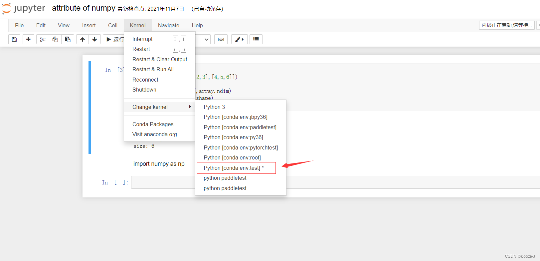This screenshot has height=261, width=540.
Task: Select Restart & Clear Output
Action: (x=159, y=59)
